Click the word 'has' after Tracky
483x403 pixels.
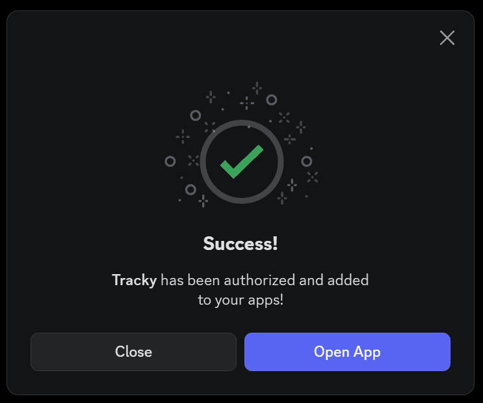172,280
